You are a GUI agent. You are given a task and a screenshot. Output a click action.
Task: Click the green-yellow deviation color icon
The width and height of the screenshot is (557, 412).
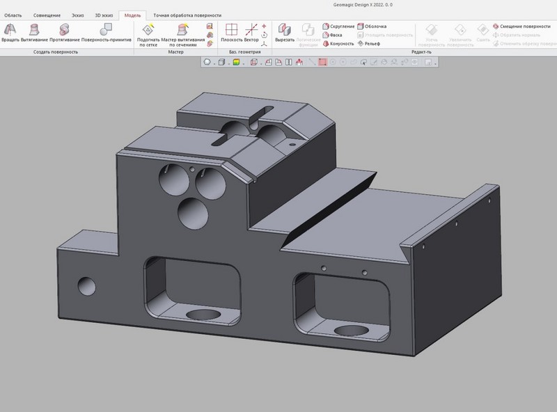click(236, 62)
